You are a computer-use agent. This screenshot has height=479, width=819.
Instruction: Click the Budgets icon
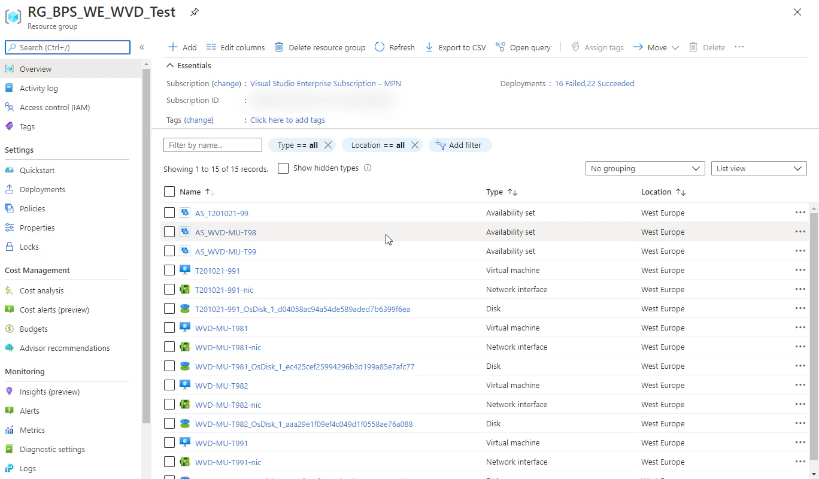tap(9, 329)
